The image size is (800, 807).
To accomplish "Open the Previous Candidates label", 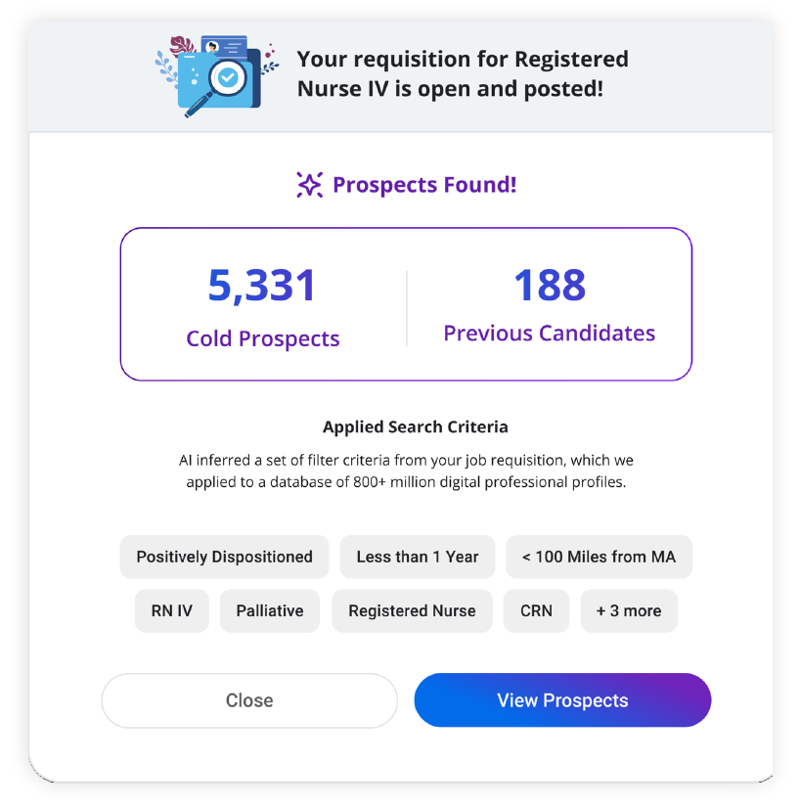I will click(x=549, y=334).
